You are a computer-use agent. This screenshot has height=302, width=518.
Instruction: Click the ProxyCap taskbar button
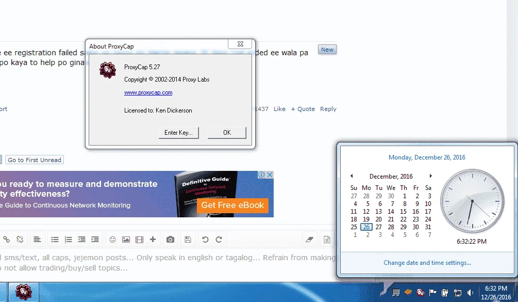click(24, 292)
